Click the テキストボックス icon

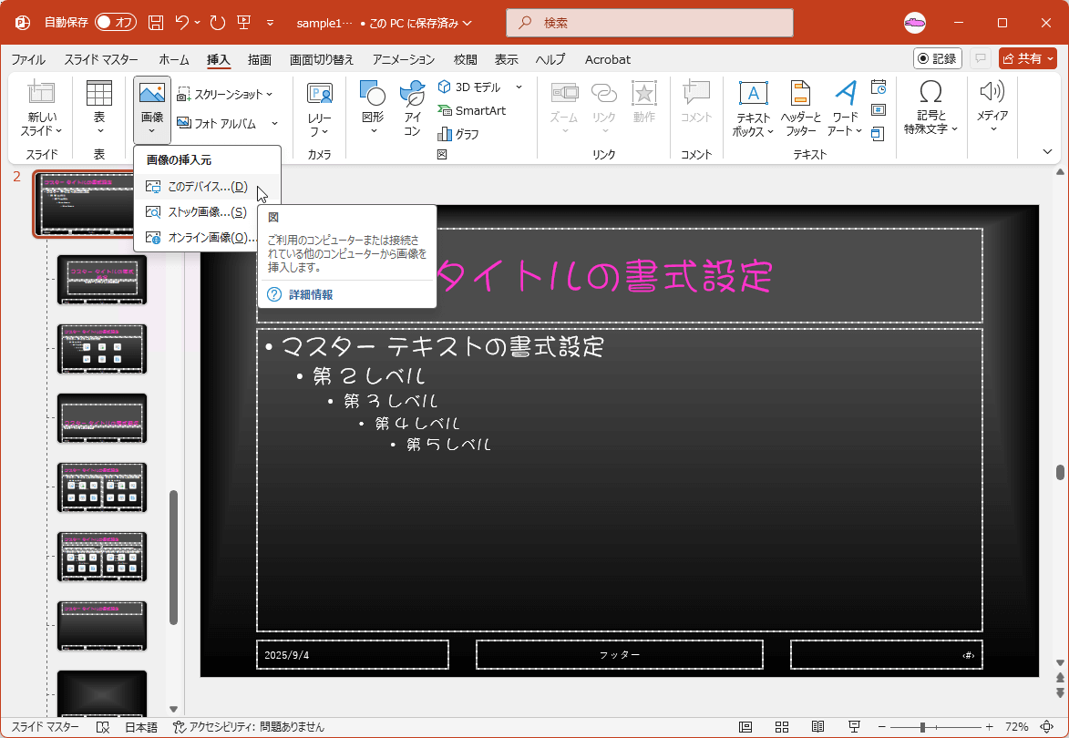tap(753, 108)
